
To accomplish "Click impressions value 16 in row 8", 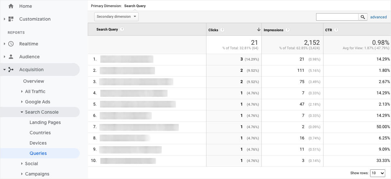I will 302,138.
